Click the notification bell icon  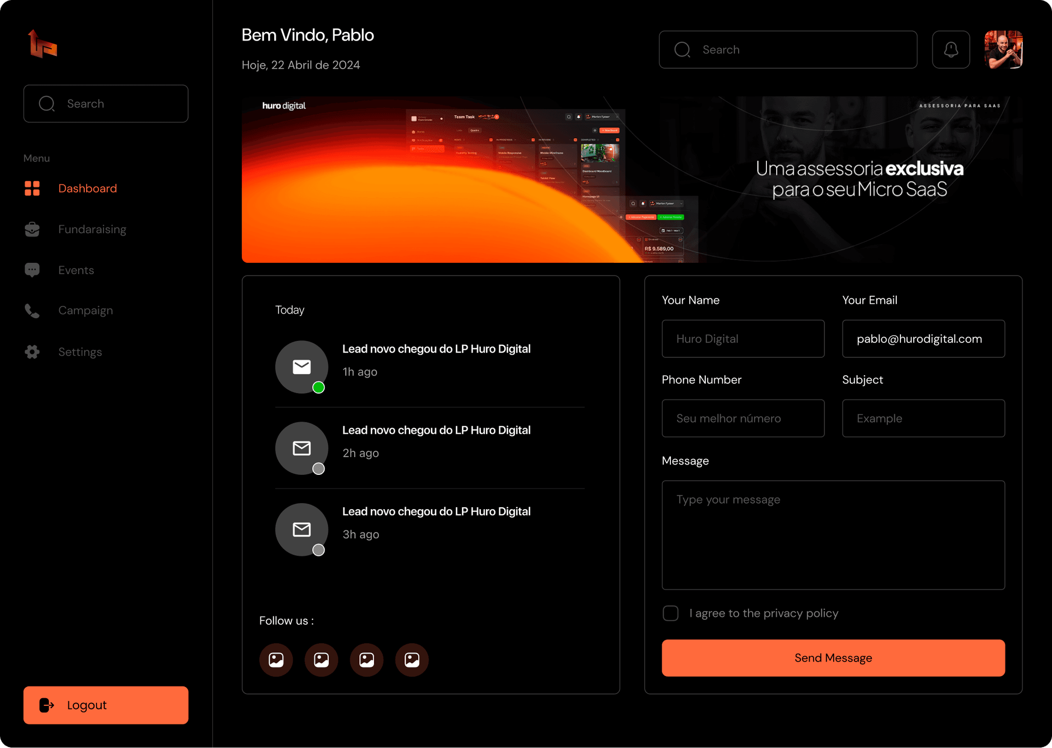[951, 50]
